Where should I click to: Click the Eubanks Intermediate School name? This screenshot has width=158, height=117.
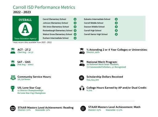pyautogui.click(x=97, y=19)
